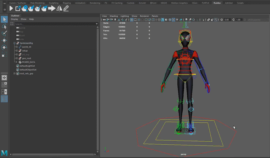
Task: Toggle the film gate icon
Action: [135, 20]
